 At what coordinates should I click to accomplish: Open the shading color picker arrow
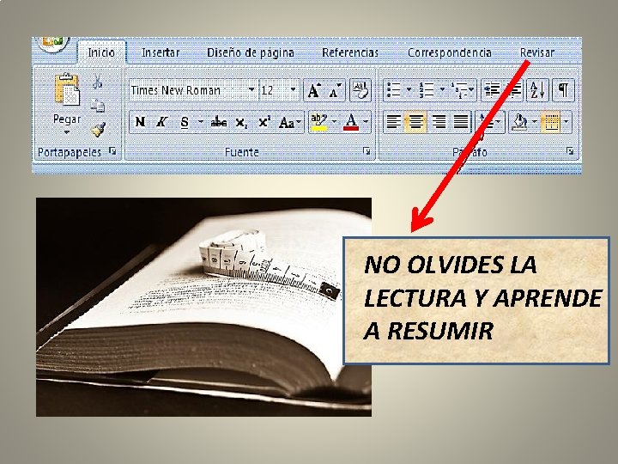(534, 122)
